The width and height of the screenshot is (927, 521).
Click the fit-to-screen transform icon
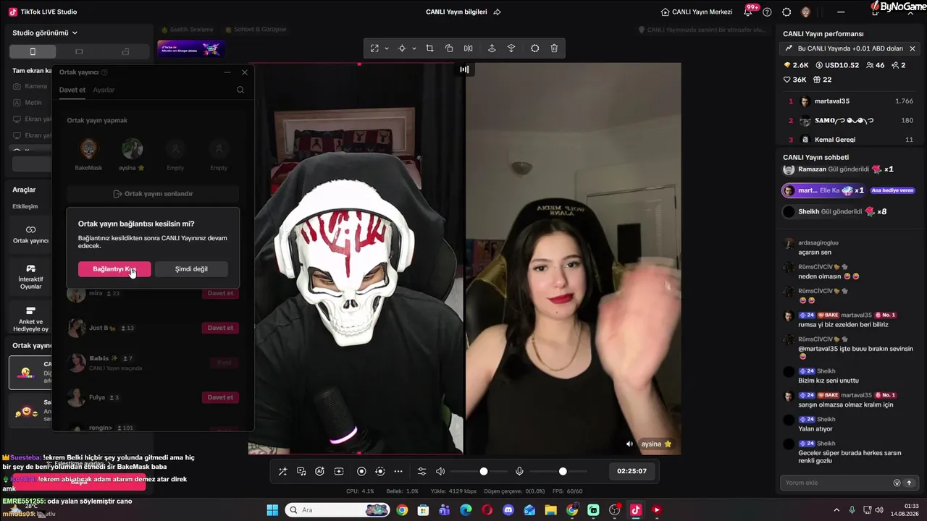(x=374, y=48)
